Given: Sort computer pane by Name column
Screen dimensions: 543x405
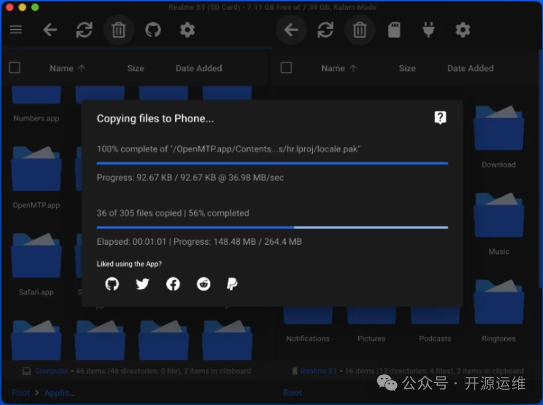Looking at the screenshot, I should click(61, 68).
